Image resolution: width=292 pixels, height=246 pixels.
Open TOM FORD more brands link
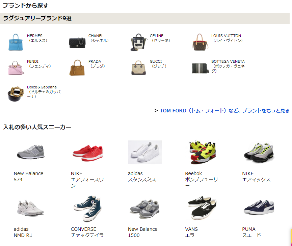[224, 111]
